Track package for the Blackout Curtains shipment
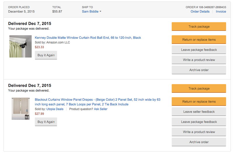Viewport: 233px width, 153px height. 199,88
